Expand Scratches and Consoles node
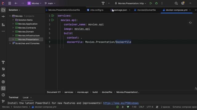 pos(10,43)
